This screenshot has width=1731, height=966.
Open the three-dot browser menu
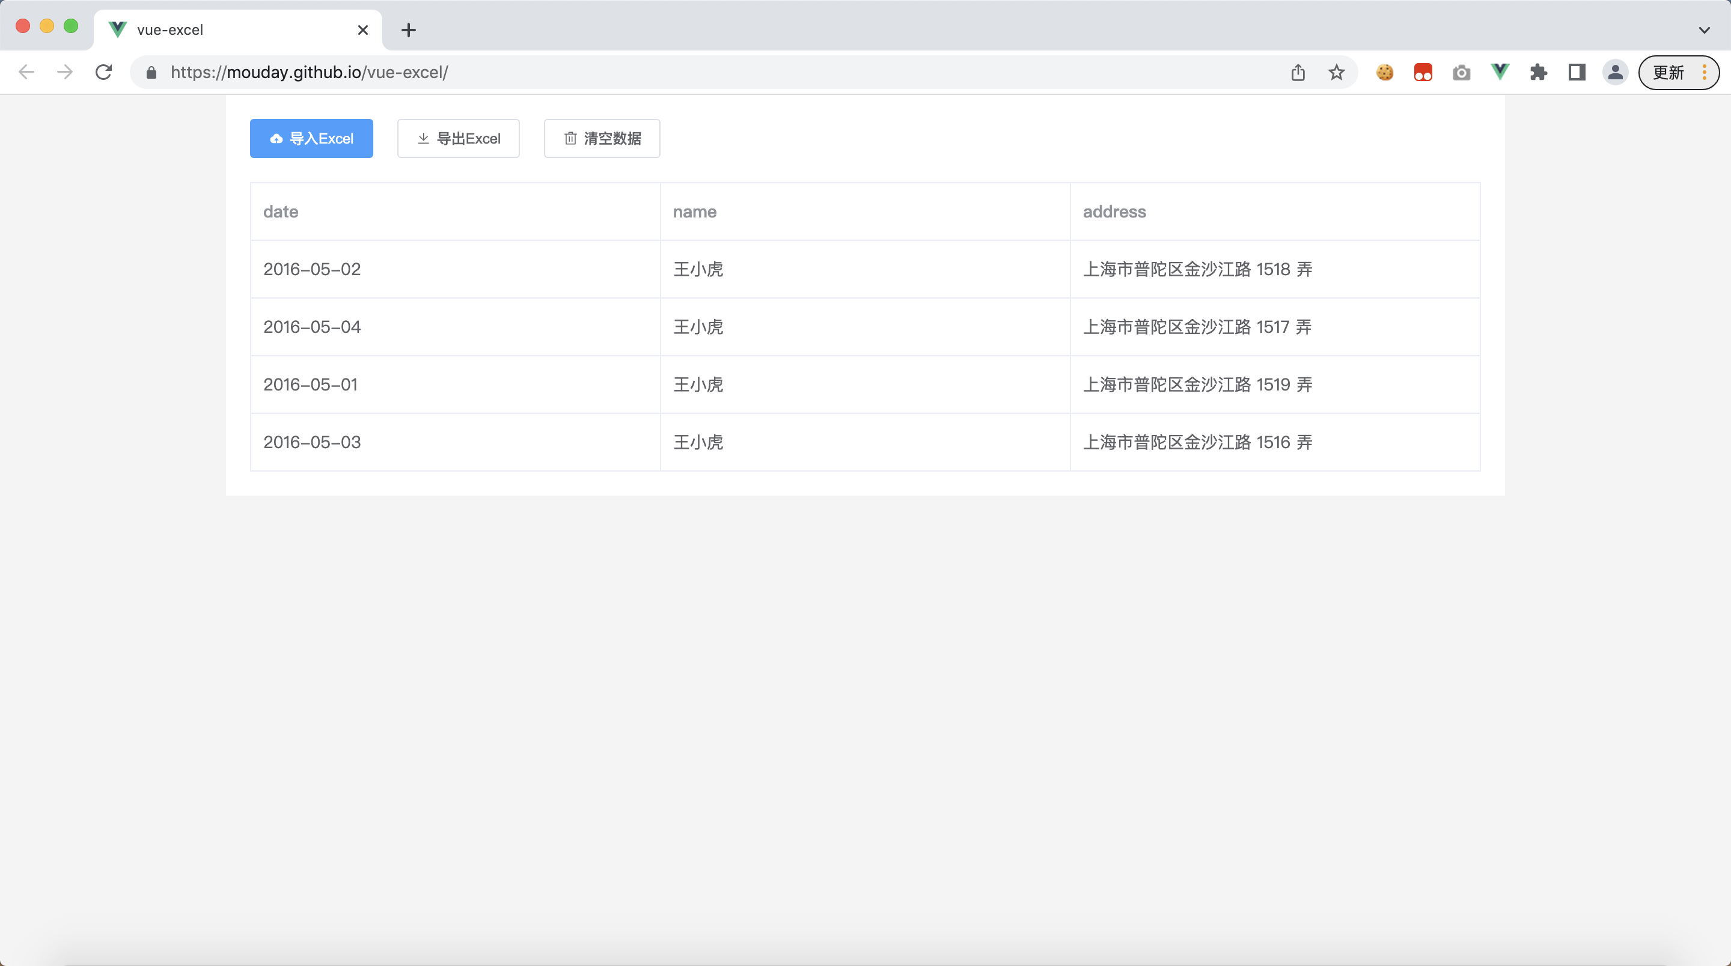1704,72
